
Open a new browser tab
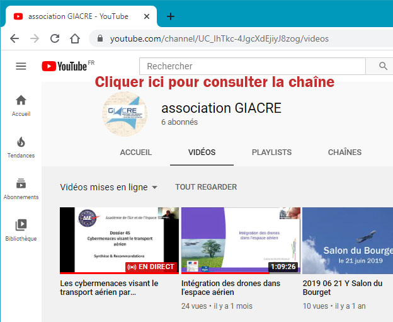pos(170,16)
